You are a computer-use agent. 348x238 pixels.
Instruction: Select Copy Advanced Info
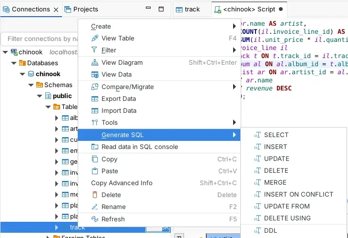point(159,183)
